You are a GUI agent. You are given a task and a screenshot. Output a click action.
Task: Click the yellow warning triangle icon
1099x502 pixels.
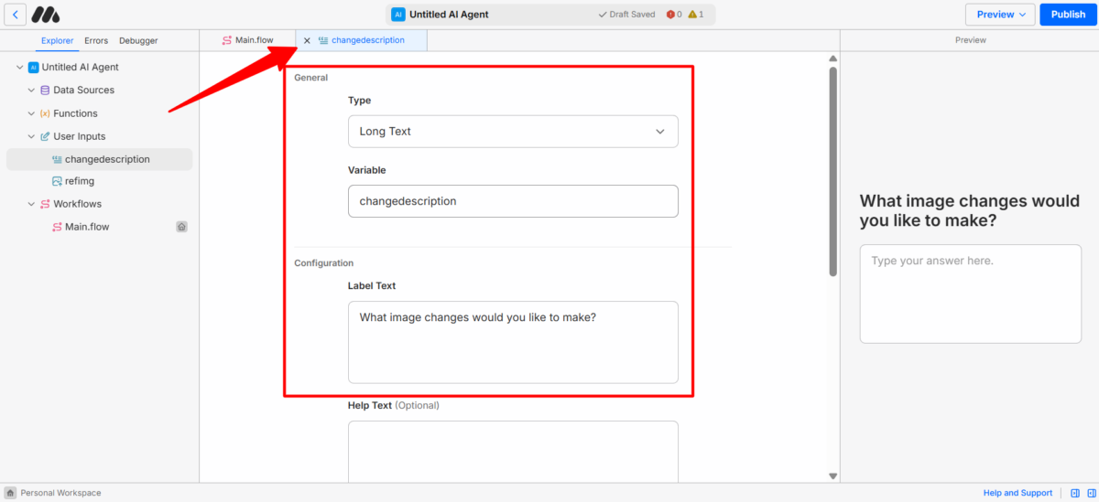[692, 15]
